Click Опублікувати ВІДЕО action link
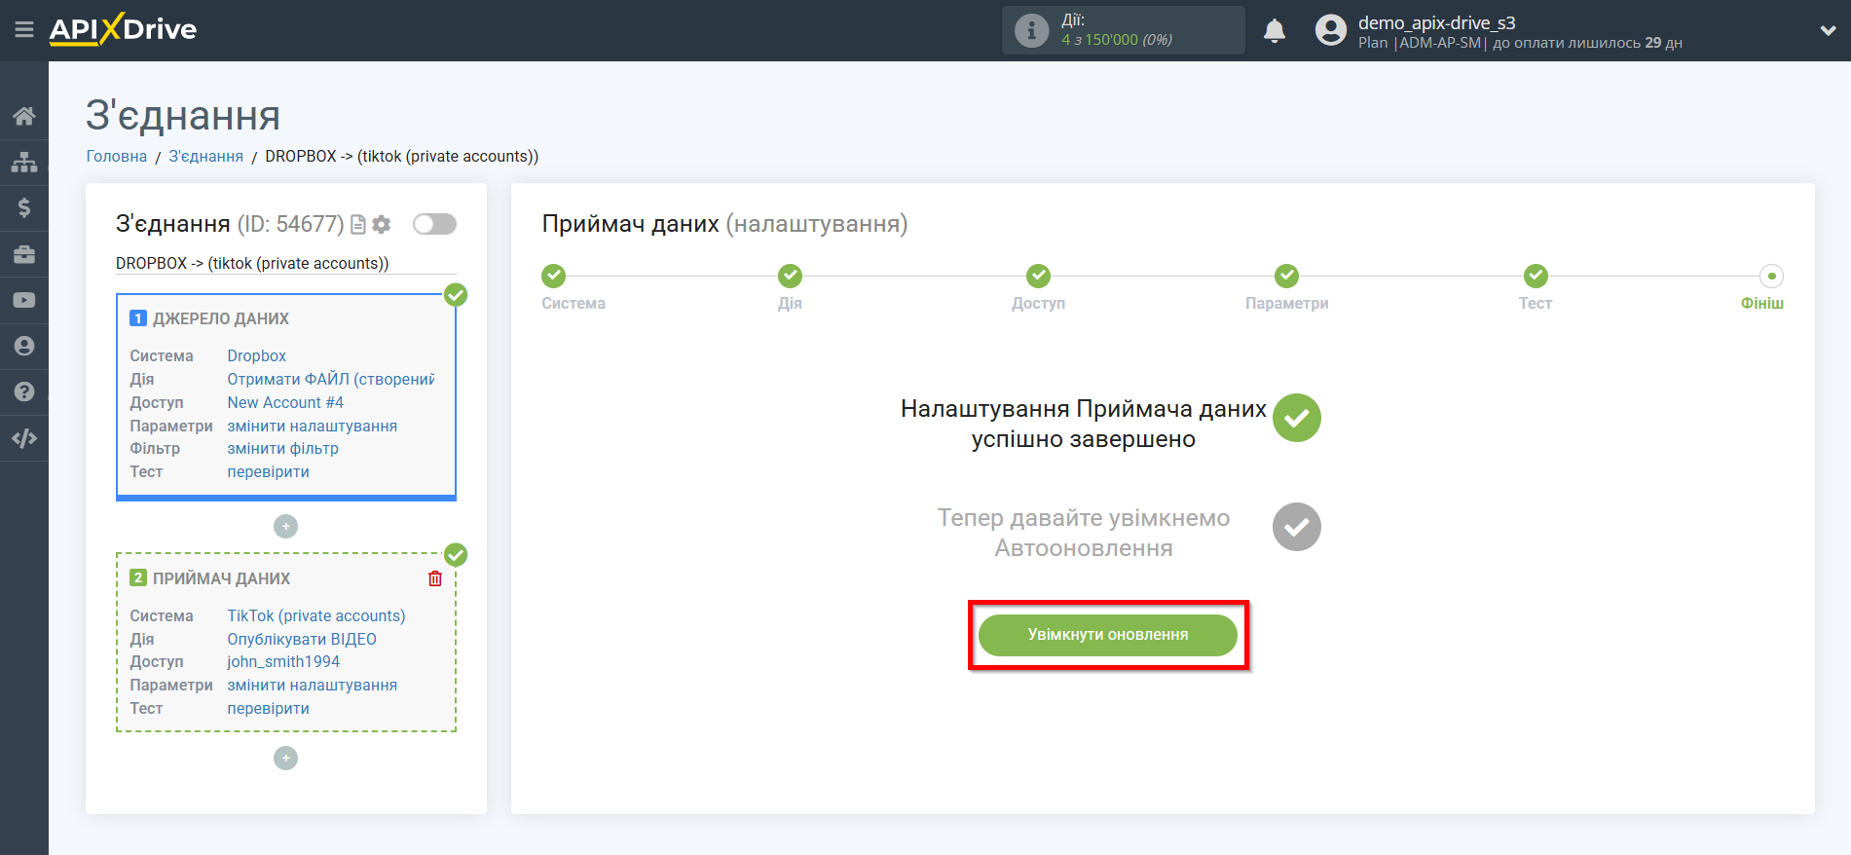Screen dimensions: 1851x855 (x=302, y=640)
